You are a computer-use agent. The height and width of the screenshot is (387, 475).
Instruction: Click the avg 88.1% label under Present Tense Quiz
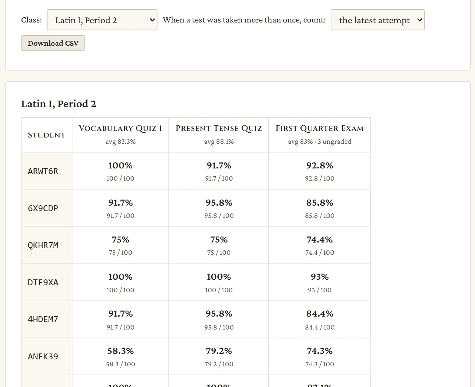click(219, 142)
